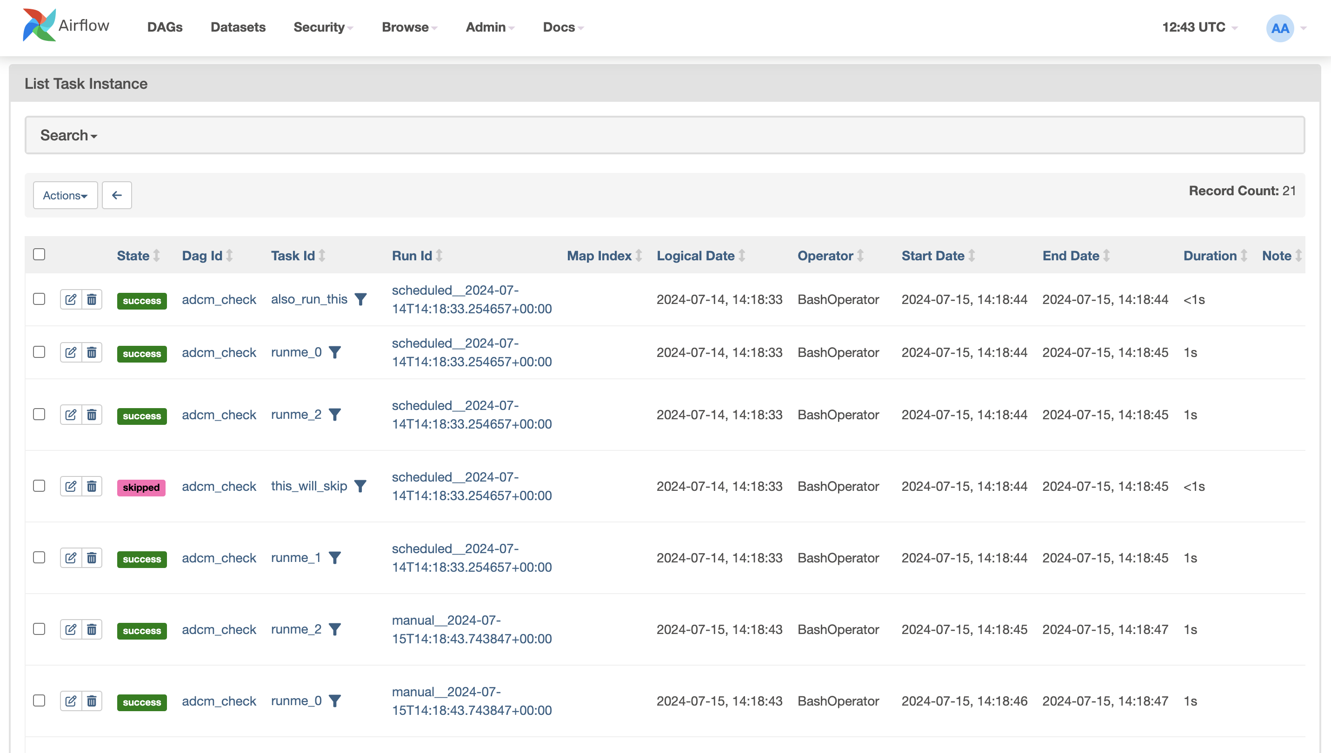Click the back arrow button
1331x753 pixels.
tap(116, 195)
